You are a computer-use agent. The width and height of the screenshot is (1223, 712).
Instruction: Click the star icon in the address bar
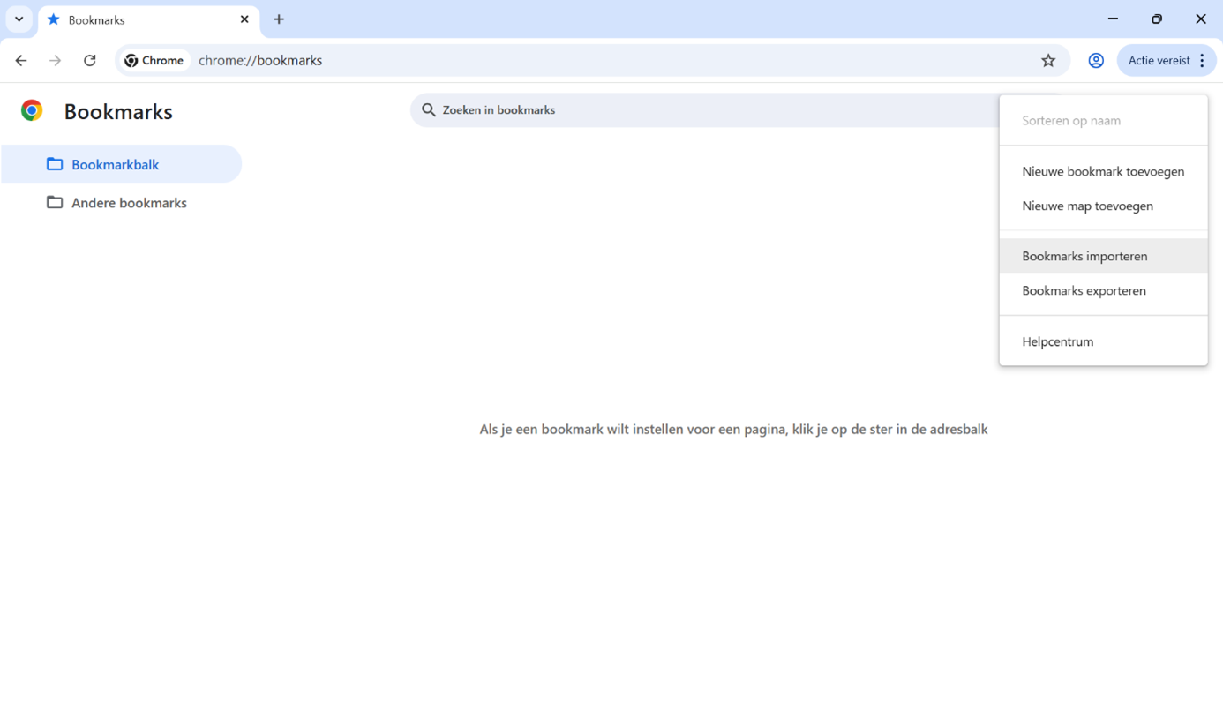pos(1047,60)
